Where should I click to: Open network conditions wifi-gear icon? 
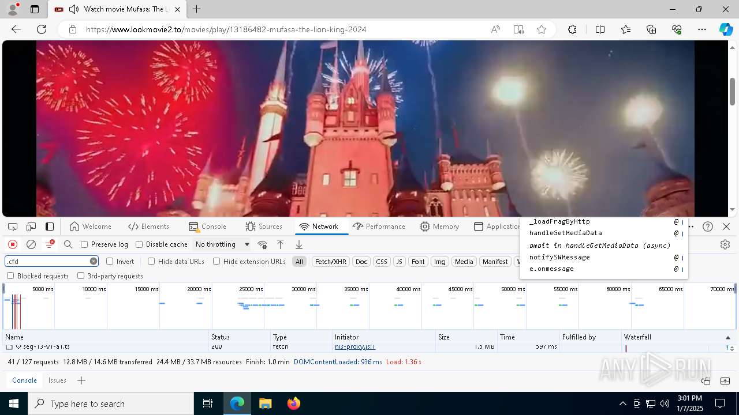click(x=263, y=244)
